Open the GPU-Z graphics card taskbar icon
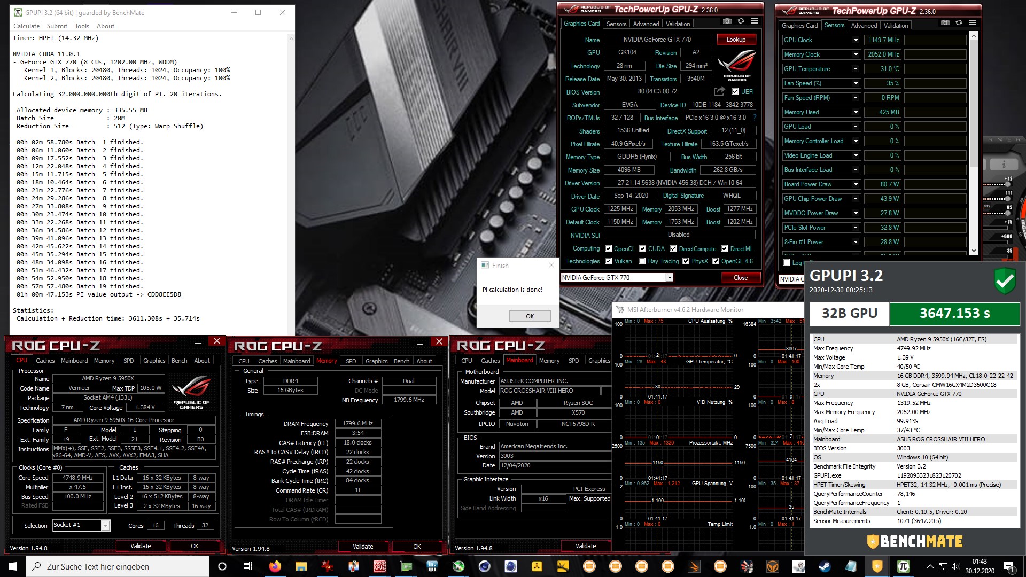This screenshot has width=1026, height=577. click(406, 566)
